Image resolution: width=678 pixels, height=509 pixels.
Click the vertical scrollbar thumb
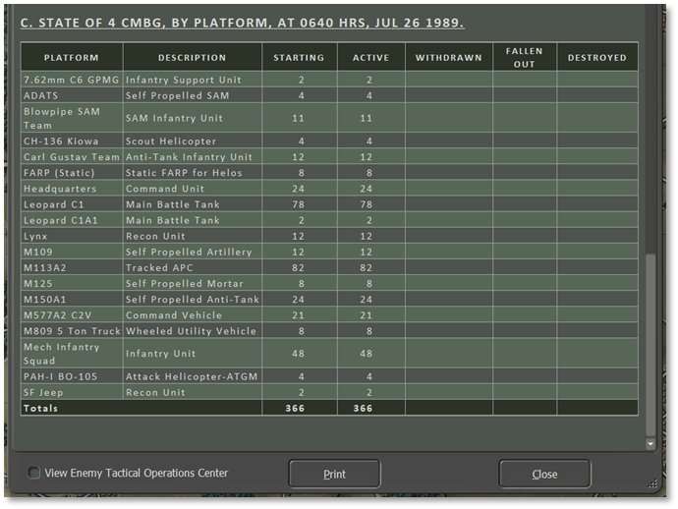coord(650,344)
